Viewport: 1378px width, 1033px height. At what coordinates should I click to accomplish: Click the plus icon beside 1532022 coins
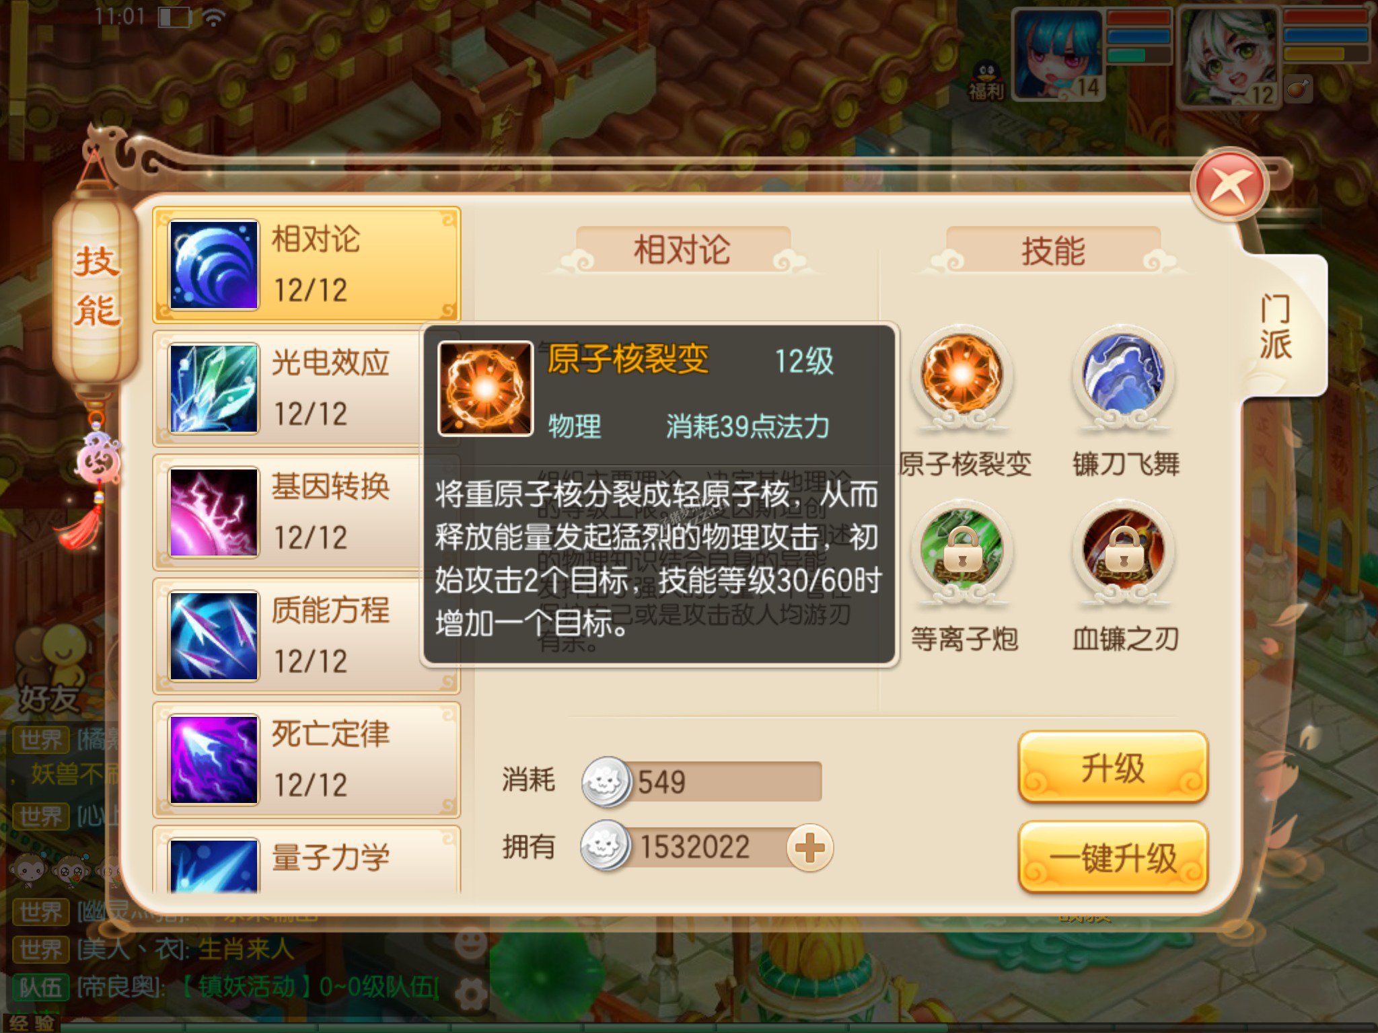[810, 847]
